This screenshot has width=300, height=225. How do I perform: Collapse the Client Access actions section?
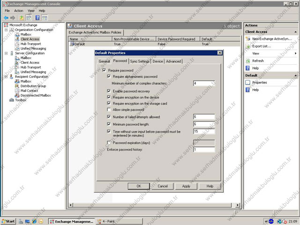[x=296, y=32]
